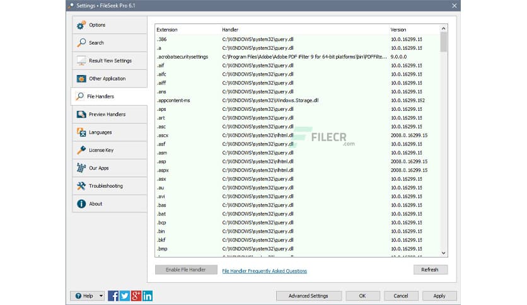Open Result View Settings monitor icon
This screenshot has height=305, width=527.
81,60
